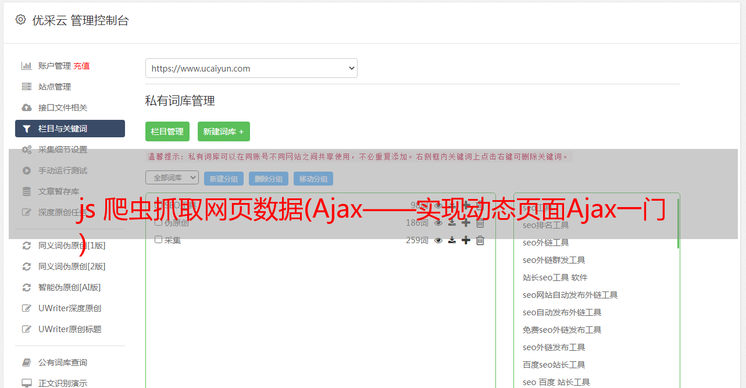
Task: Open UWriter深度原创 in the sidebar
Action: click(x=70, y=308)
